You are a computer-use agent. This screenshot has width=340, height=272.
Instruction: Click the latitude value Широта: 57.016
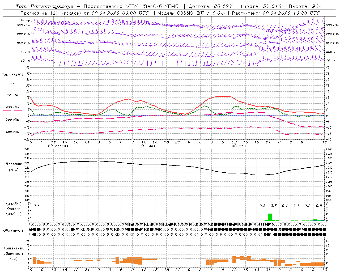(x=260, y=6)
